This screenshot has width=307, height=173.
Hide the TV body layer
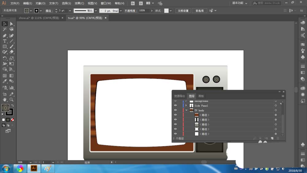tap(175, 110)
